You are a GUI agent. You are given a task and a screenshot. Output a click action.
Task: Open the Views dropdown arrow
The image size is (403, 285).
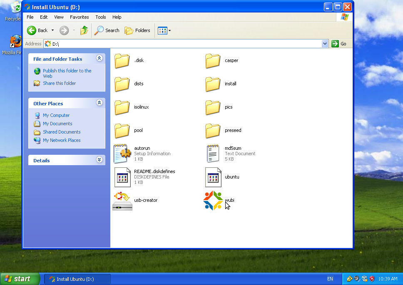pos(169,30)
